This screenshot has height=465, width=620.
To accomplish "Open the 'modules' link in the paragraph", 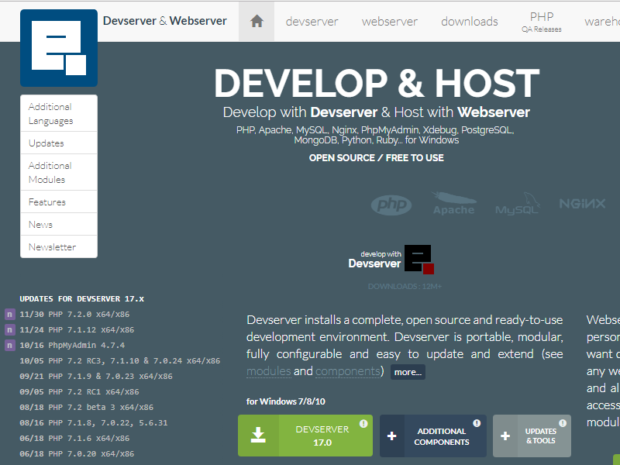I will pyautogui.click(x=269, y=371).
